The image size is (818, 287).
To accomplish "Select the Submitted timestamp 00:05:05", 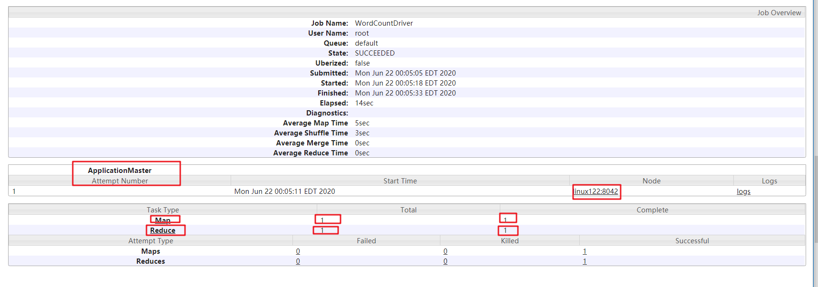I will point(405,73).
